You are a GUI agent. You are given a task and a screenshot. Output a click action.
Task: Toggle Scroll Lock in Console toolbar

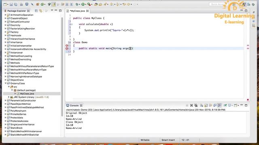pos(206,106)
